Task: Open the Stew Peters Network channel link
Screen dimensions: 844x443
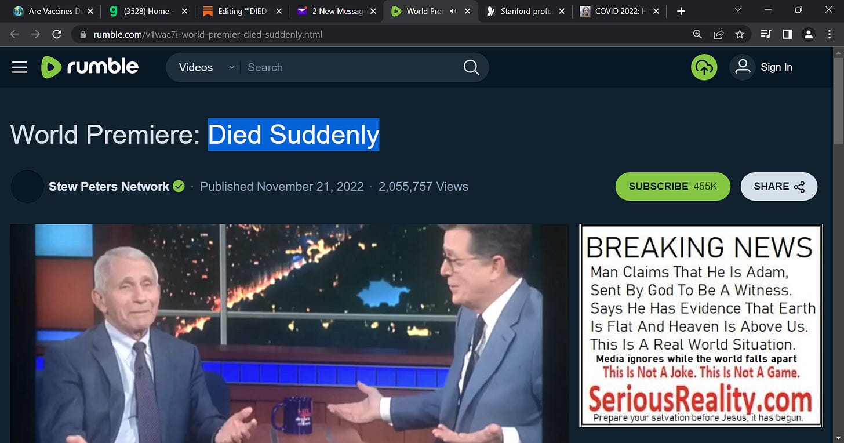Action: click(109, 186)
